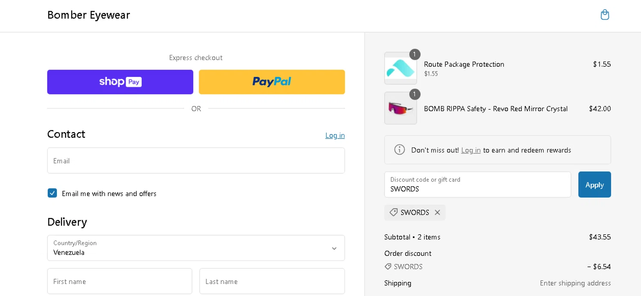Focus the Last name field
The width and height of the screenshot is (641, 296).
272,281
